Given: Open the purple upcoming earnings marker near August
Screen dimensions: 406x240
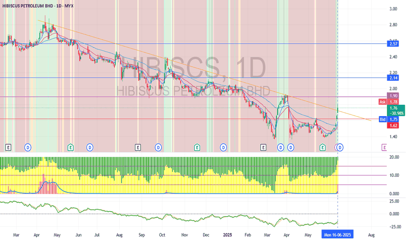Looking at the screenshot, I should pyautogui.click(x=384, y=147).
